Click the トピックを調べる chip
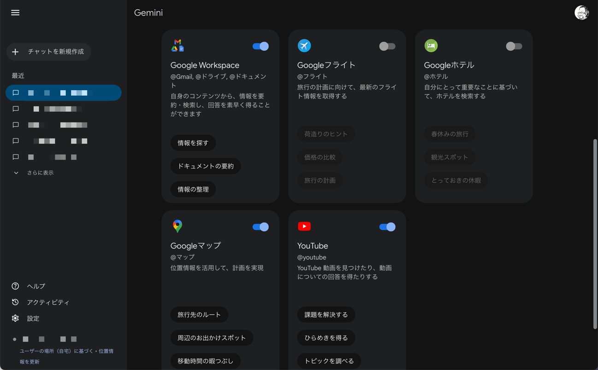598x370 pixels. pos(329,361)
